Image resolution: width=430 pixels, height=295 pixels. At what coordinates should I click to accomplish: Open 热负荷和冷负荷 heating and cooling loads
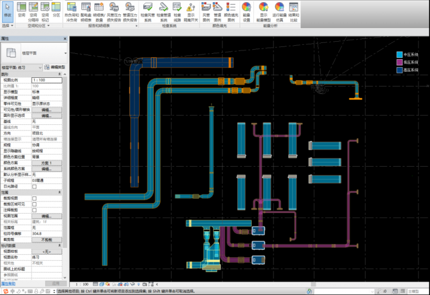(x=72, y=10)
